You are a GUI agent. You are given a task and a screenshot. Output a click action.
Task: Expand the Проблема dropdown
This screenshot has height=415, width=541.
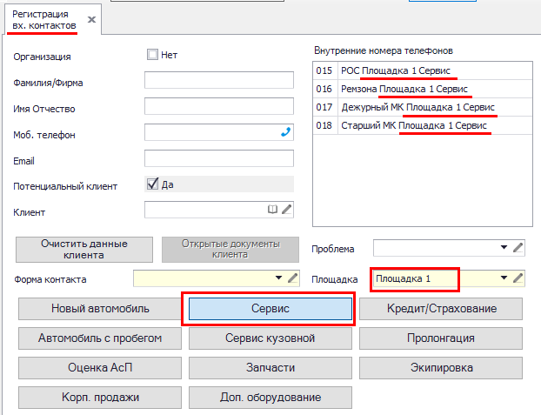pos(504,248)
